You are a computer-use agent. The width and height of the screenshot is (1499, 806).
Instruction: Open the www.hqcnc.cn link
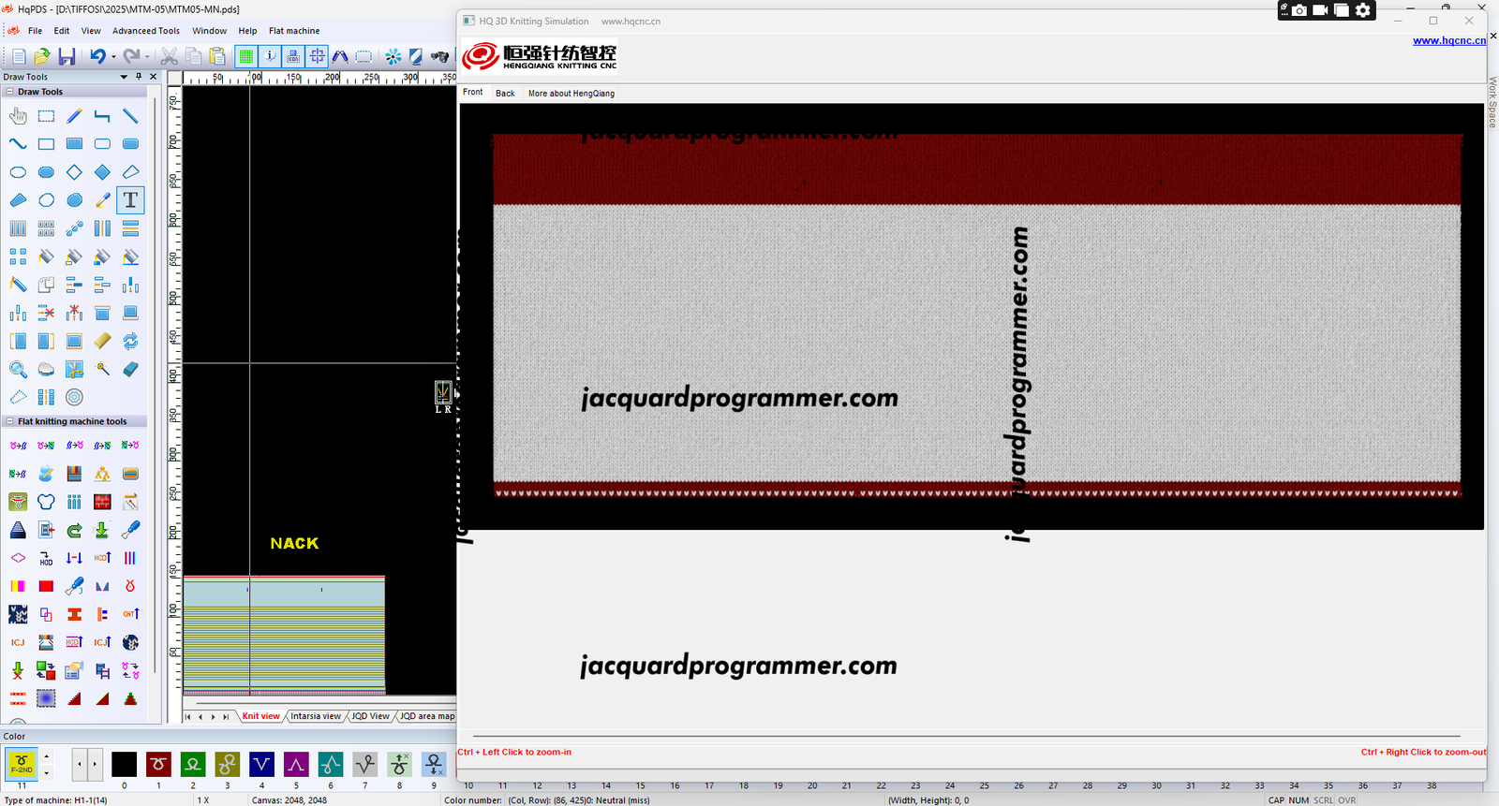click(x=1448, y=40)
